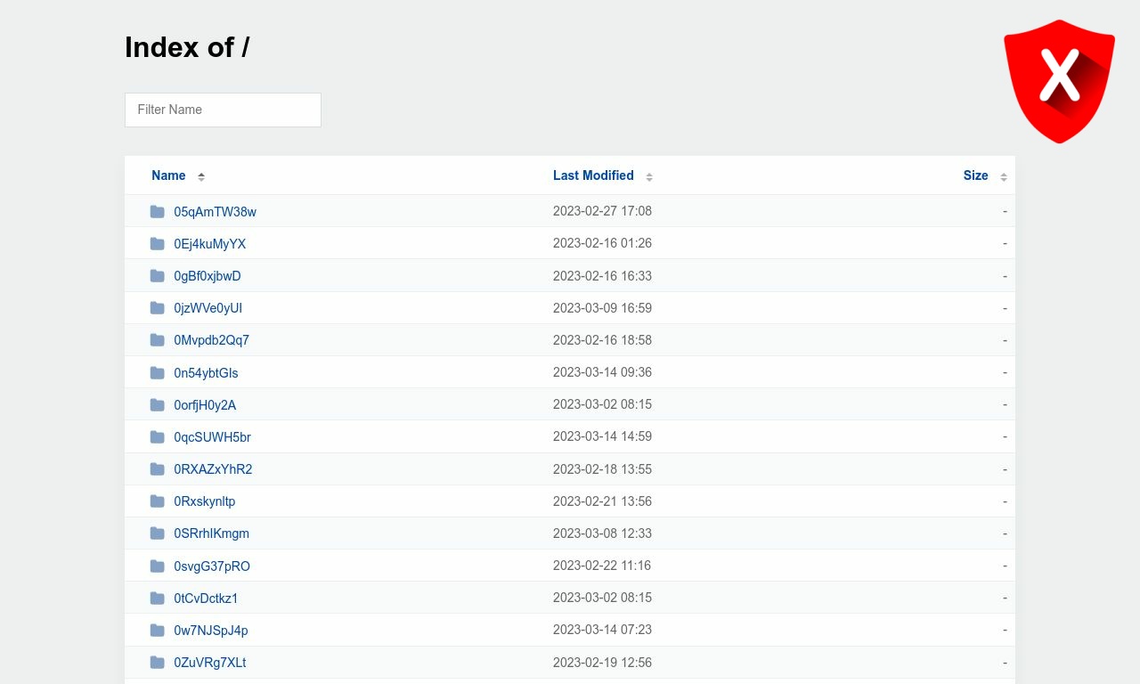The width and height of the screenshot is (1140, 684).
Task: Click folder icon beside 0SRrhIKmgm
Action: coord(158,533)
